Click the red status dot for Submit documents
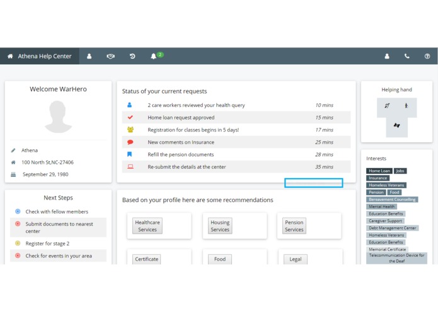438x311 pixels. coord(18,223)
